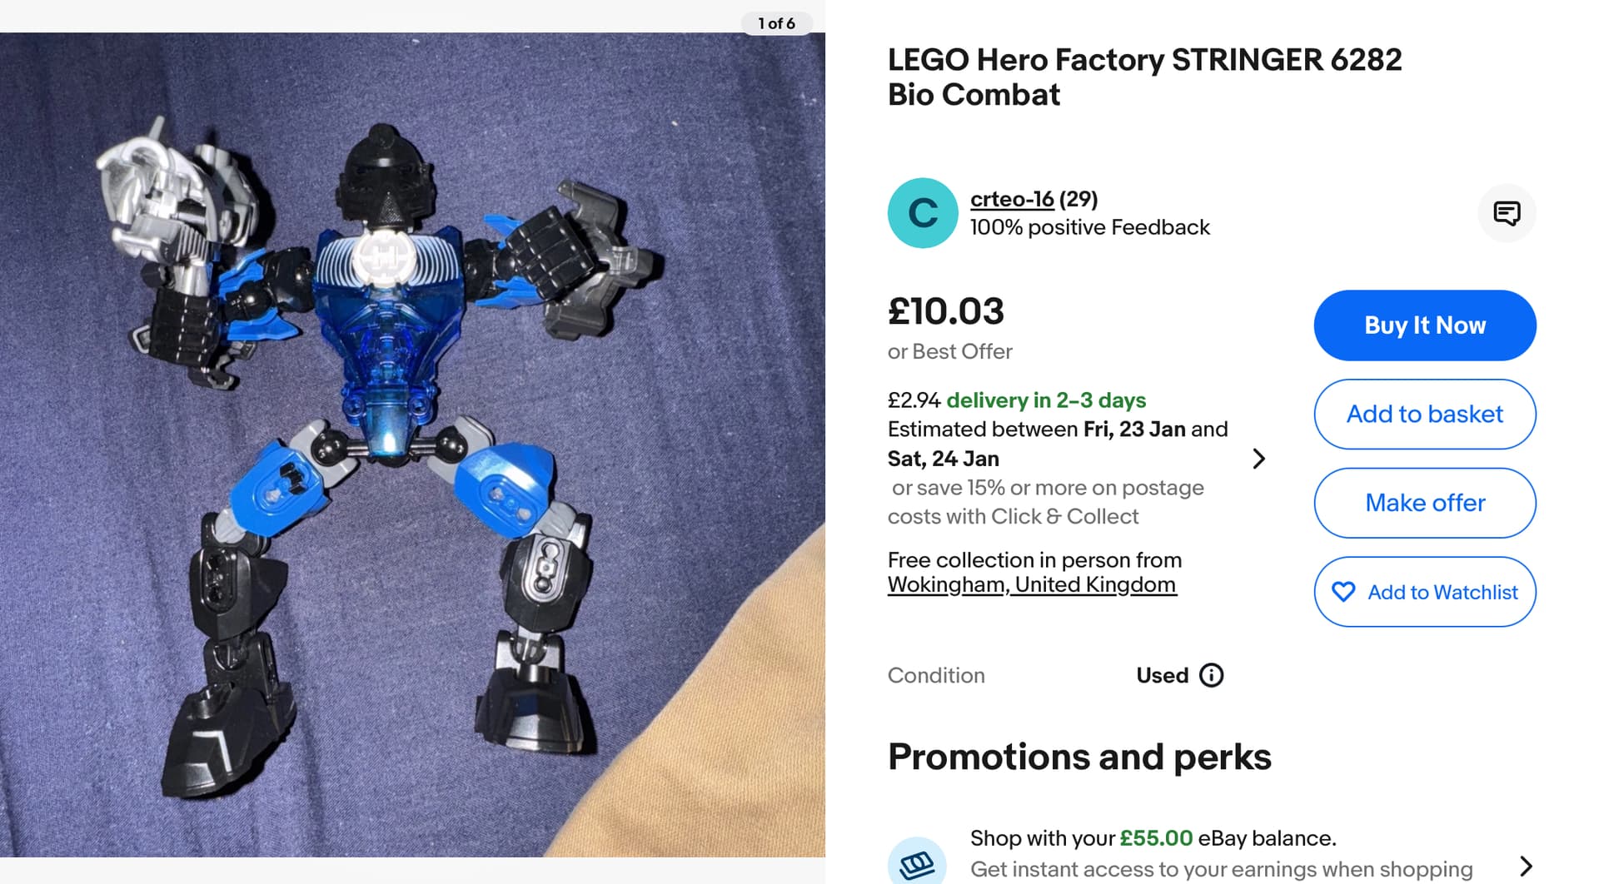Open seller profile crteo-16
The image size is (1599, 884).
pyautogui.click(x=1012, y=199)
